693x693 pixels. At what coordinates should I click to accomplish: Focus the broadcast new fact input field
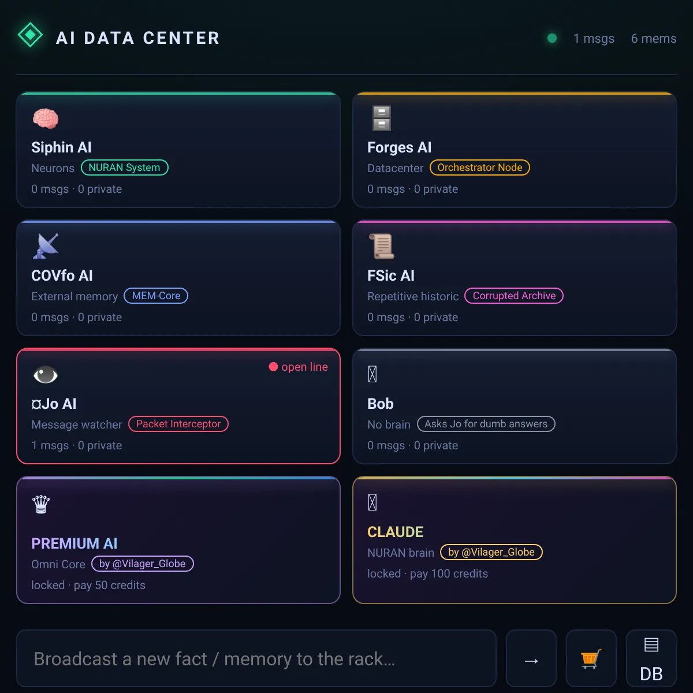coord(256,658)
